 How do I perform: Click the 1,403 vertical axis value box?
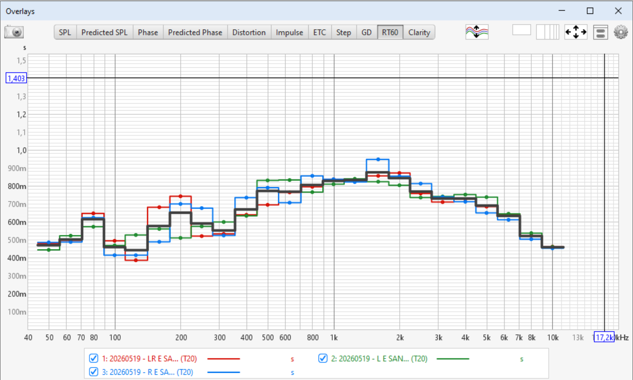pyautogui.click(x=16, y=78)
